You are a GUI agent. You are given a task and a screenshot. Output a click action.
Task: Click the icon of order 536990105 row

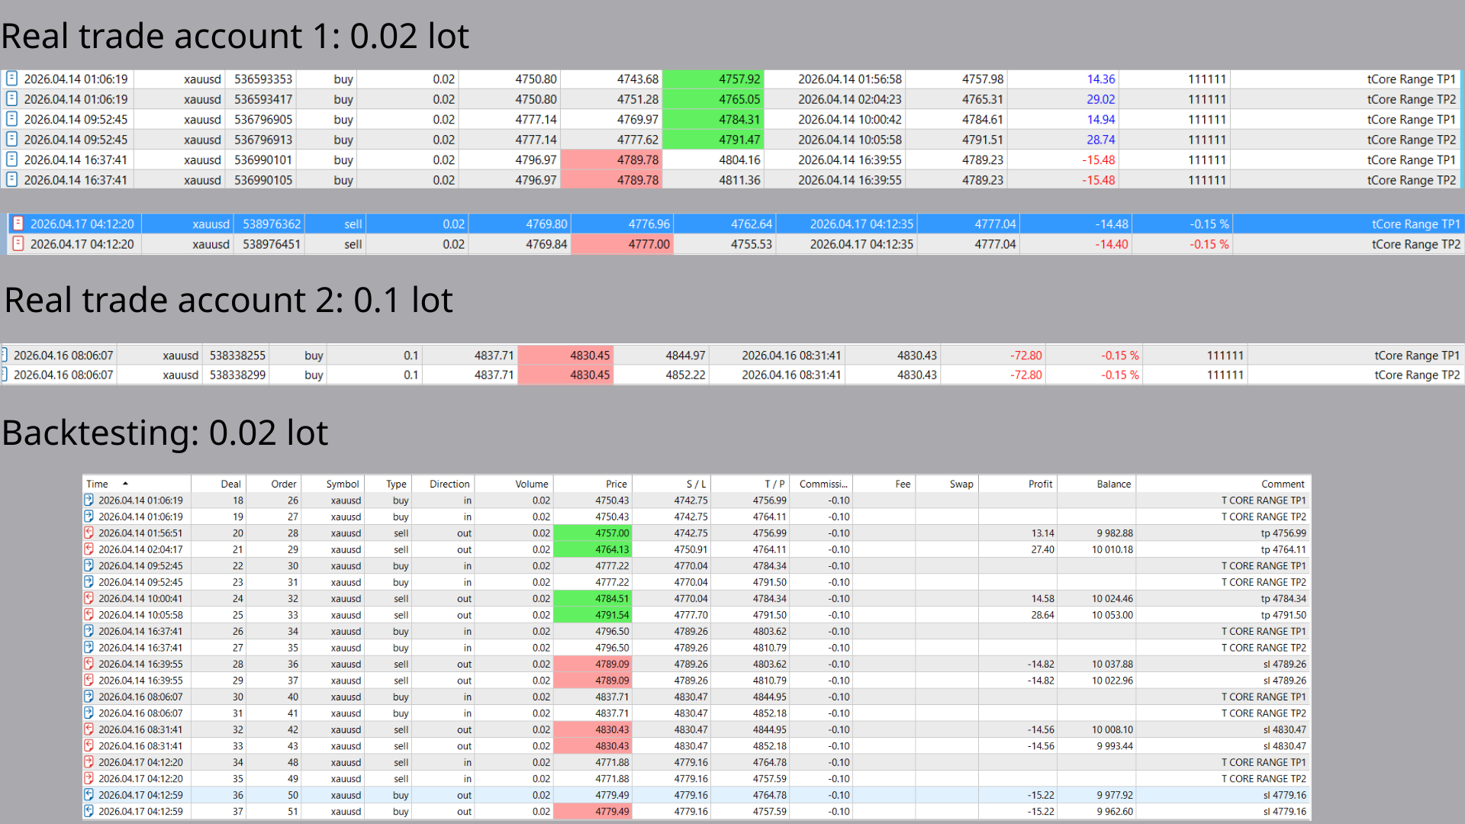pyautogui.click(x=11, y=180)
